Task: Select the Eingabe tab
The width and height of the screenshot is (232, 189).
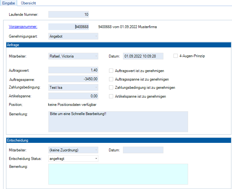Action: pyautogui.click(x=9, y=3)
